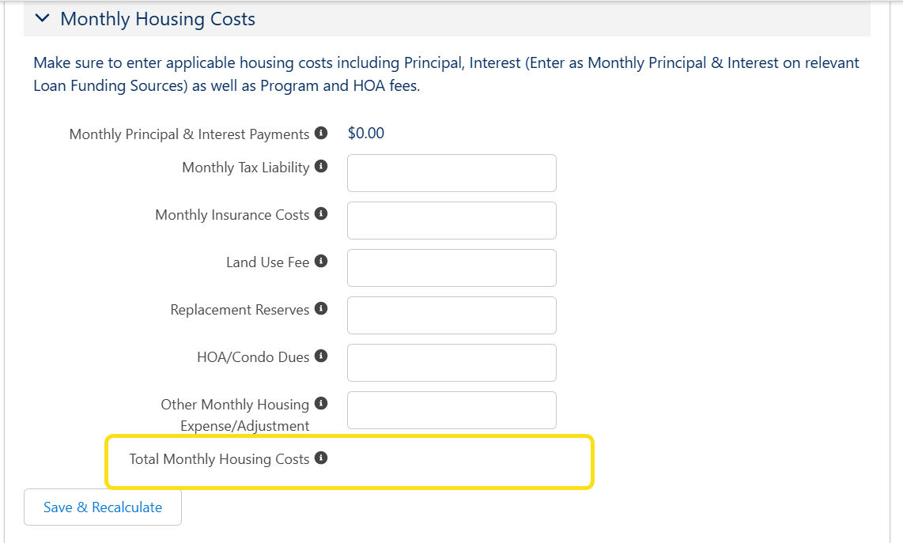Click info icon beside Monthly Principal & Interest Payments
Screen dimensions: 903x543
click(x=321, y=134)
